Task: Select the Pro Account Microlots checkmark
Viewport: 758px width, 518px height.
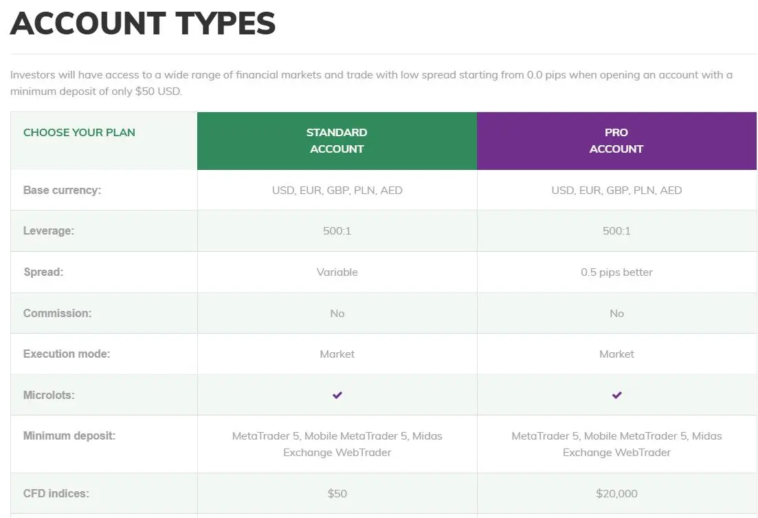Action: [616, 395]
